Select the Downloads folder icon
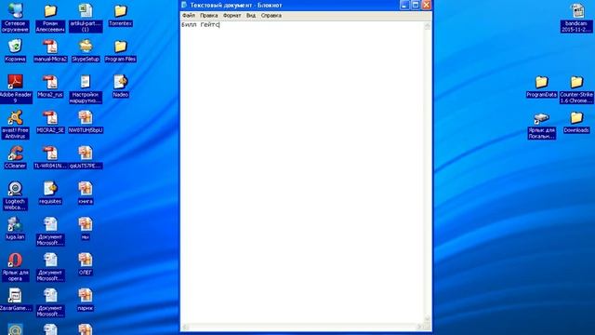The height and width of the screenshot is (335, 595). (x=576, y=122)
